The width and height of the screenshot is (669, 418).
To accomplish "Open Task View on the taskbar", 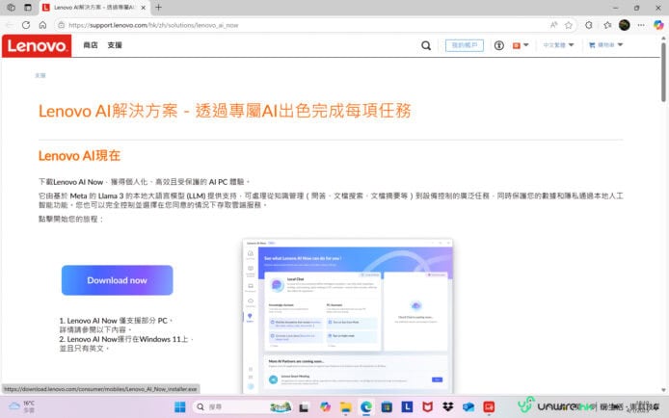I will click(x=304, y=407).
